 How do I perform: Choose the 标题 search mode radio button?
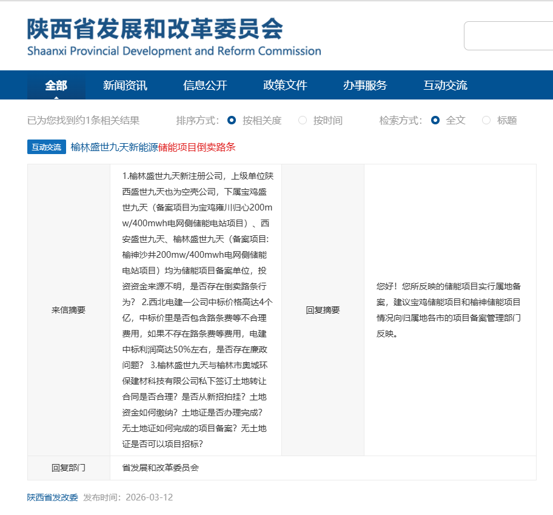pos(486,120)
